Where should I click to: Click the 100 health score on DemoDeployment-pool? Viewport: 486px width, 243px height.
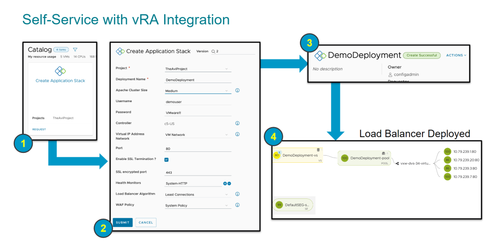pos(345,158)
